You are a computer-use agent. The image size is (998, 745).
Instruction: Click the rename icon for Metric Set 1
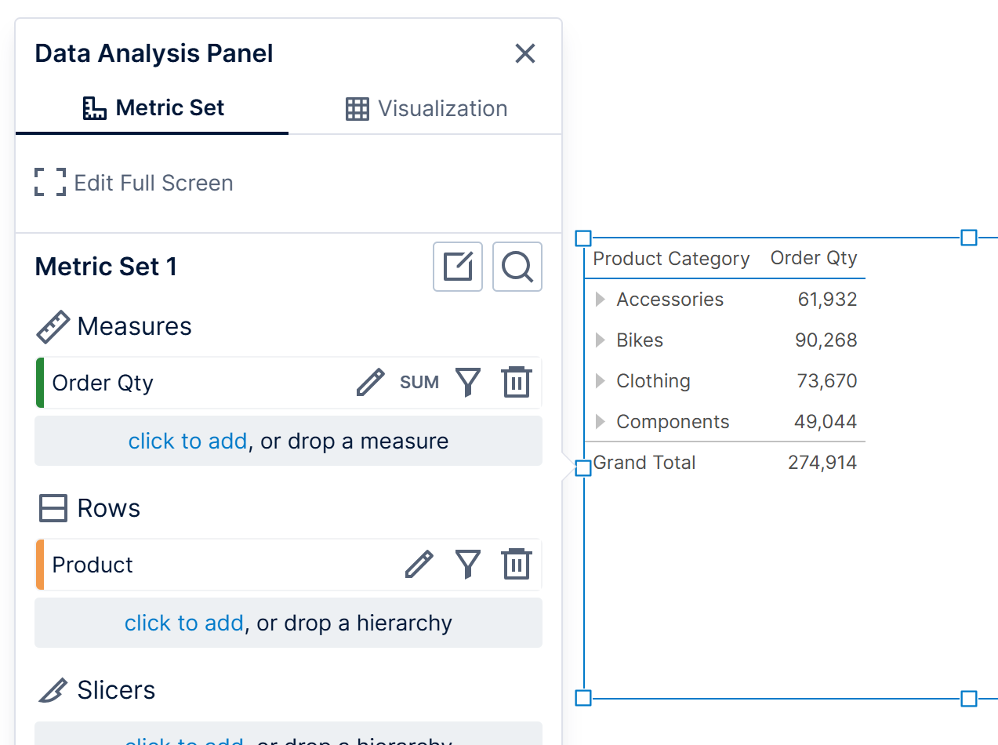[458, 267]
